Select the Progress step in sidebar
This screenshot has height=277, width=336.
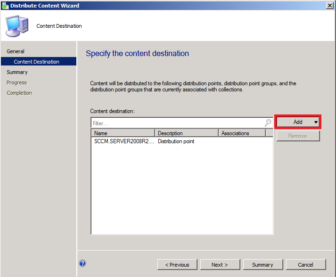point(16,82)
